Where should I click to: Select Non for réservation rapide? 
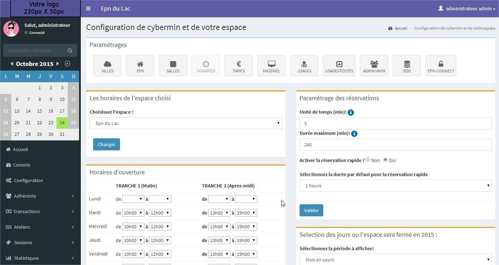(368, 160)
